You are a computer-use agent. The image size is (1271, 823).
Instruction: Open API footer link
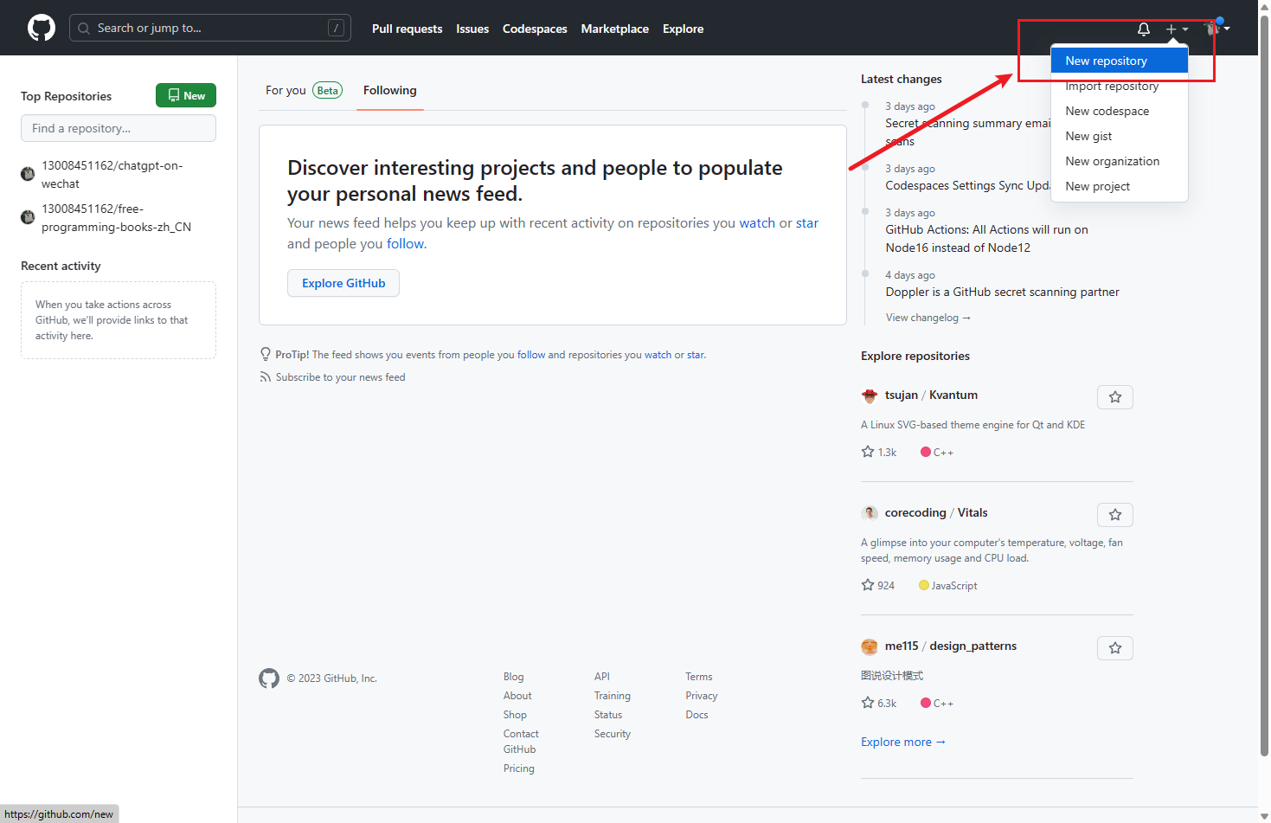(602, 677)
